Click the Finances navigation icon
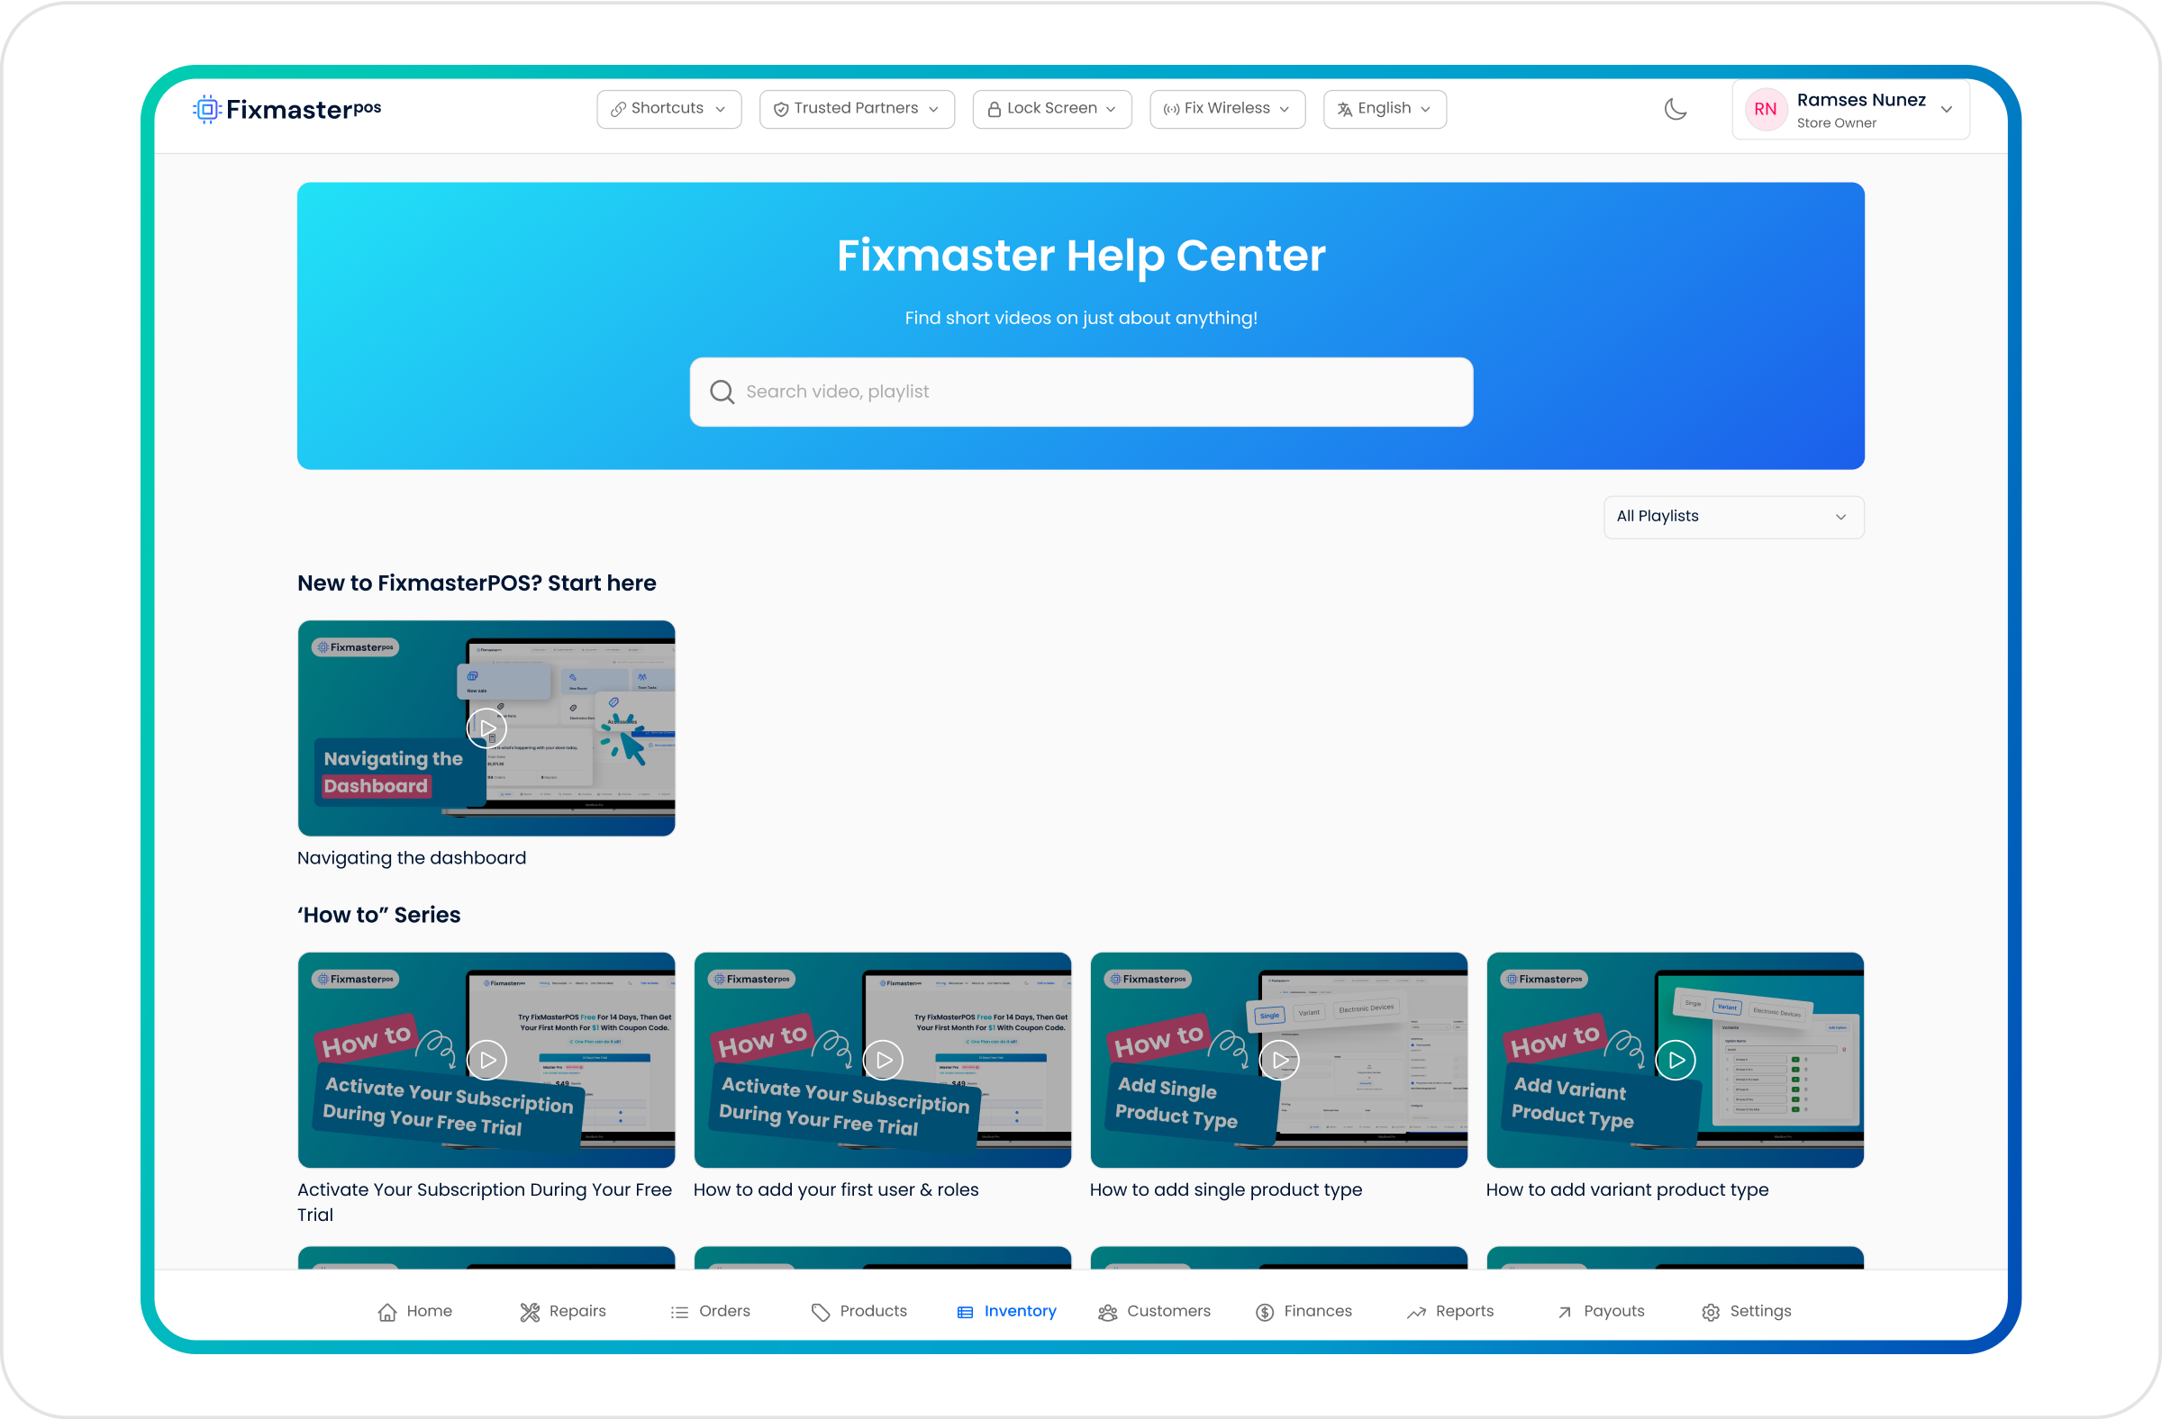Image resolution: width=2162 pixels, height=1419 pixels. pos(1266,1311)
